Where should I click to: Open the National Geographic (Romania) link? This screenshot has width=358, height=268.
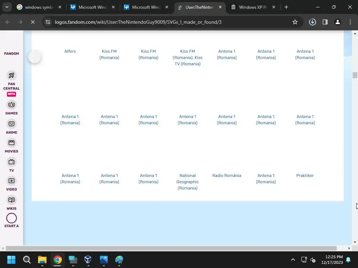[x=187, y=181]
